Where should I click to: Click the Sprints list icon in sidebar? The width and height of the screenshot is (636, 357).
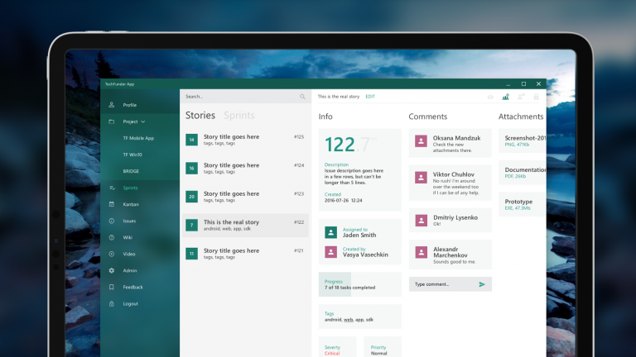click(x=112, y=188)
